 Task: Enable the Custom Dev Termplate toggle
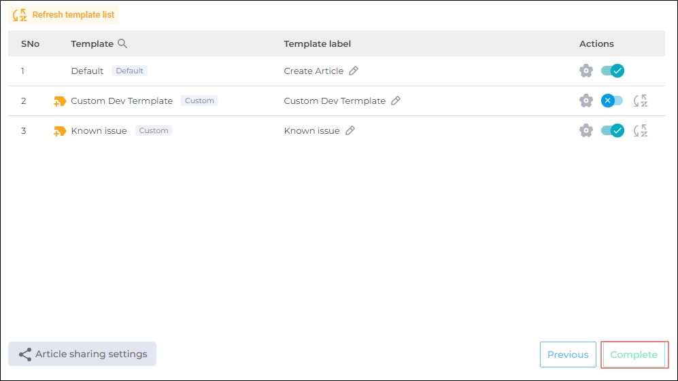(612, 101)
